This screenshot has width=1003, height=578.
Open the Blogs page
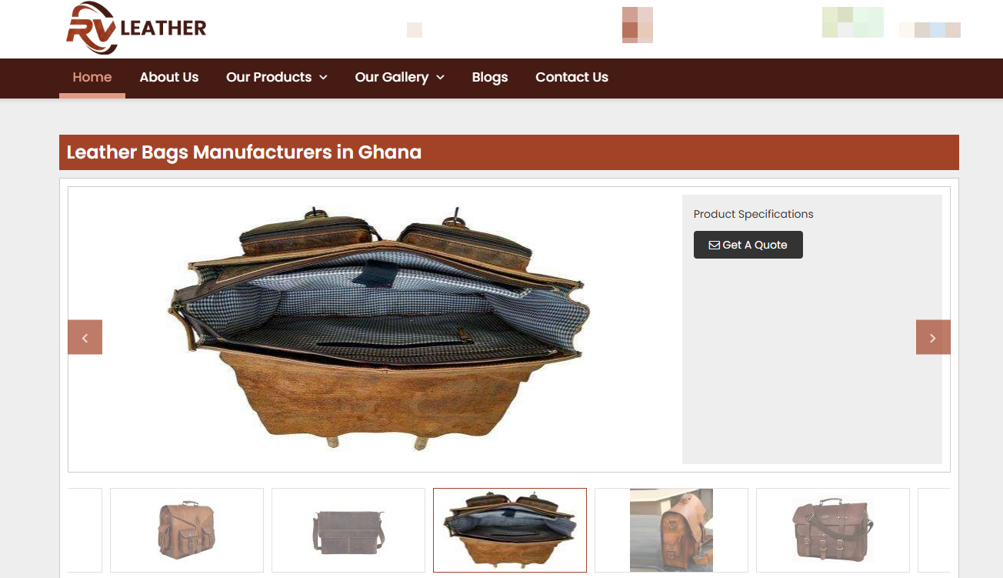(x=490, y=77)
